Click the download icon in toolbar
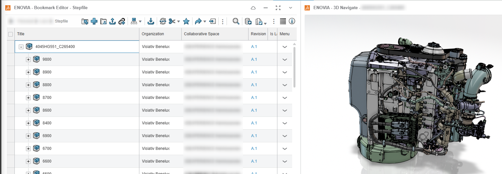 [x=151, y=22]
